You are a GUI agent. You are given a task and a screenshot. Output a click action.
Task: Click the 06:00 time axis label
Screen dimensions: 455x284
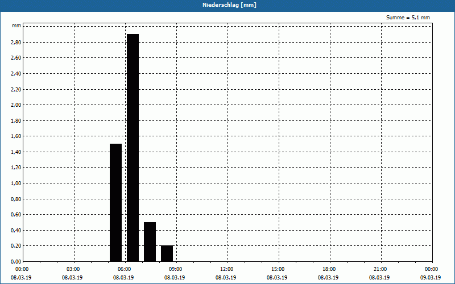coord(124,269)
